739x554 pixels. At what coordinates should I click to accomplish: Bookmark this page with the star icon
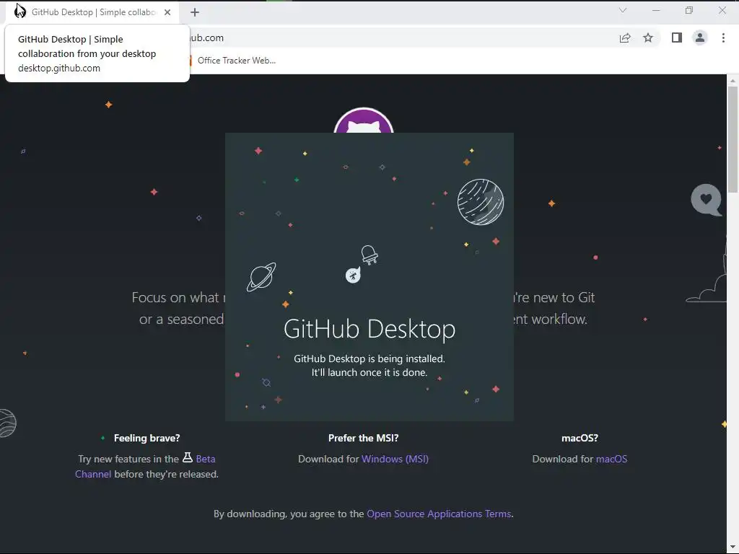coord(648,38)
